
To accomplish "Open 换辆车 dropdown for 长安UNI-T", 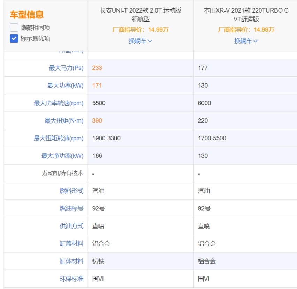I will click(140, 41).
